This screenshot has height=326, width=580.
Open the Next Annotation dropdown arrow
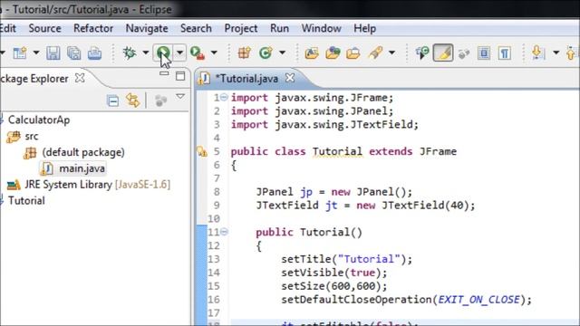556,53
